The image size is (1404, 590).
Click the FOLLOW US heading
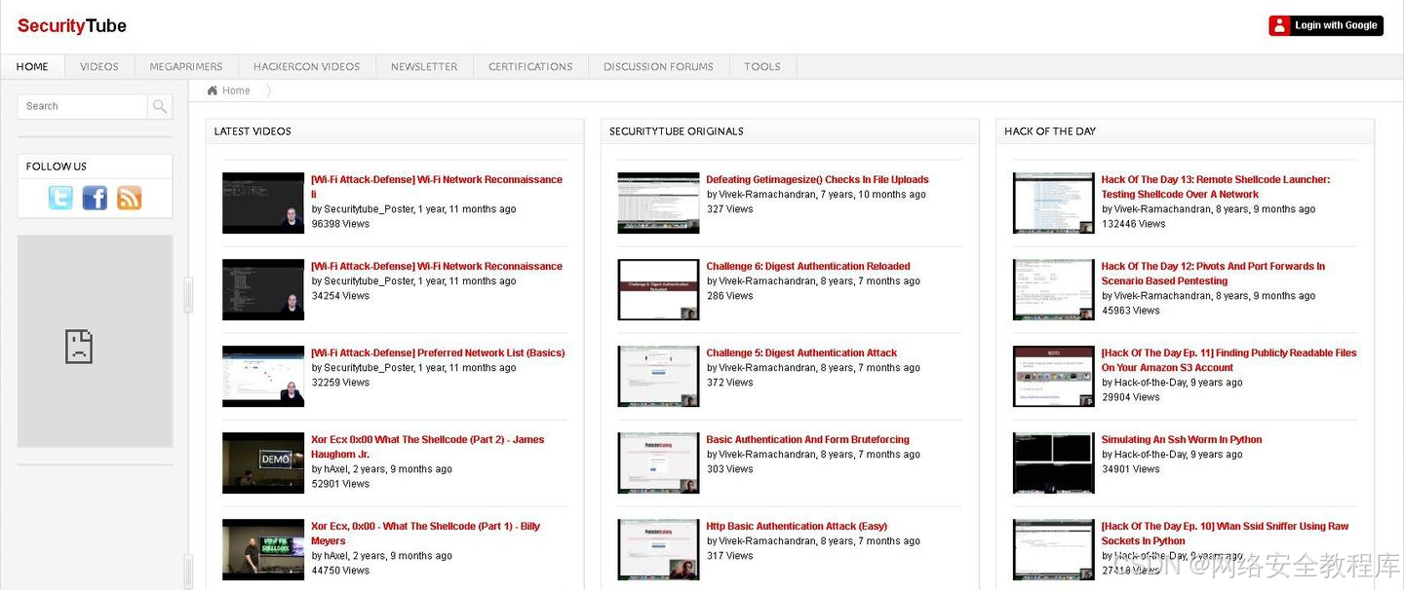(x=57, y=166)
